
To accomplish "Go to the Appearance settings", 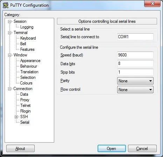I will point(30,61).
